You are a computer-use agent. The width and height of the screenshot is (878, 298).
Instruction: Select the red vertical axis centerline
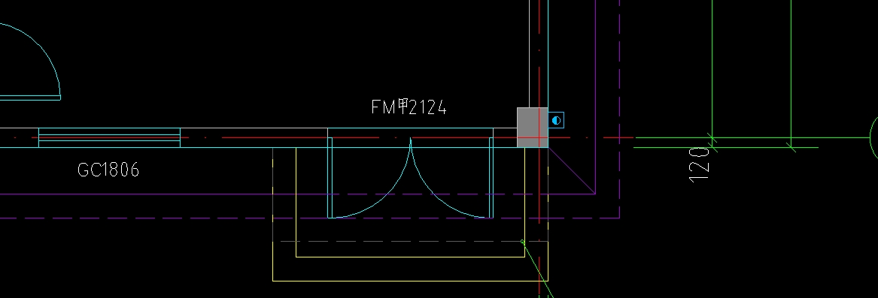tap(539, 149)
